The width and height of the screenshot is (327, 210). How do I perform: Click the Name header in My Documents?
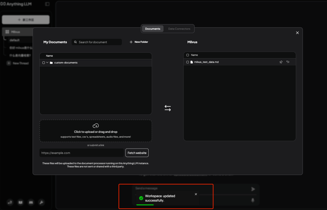pyautogui.click(x=49, y=56)
